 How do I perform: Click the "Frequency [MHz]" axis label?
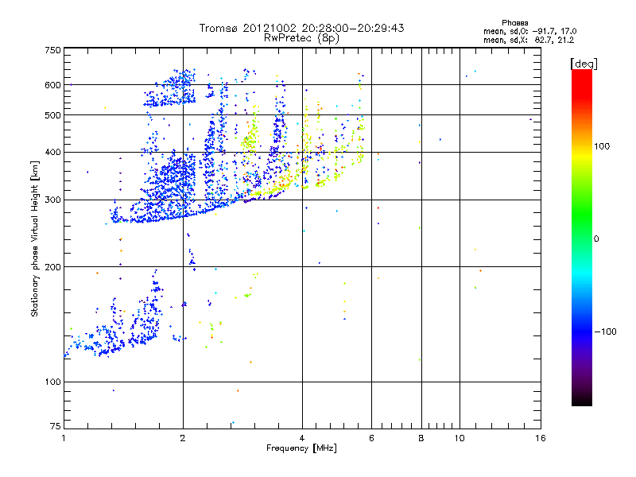coord(301,448)
